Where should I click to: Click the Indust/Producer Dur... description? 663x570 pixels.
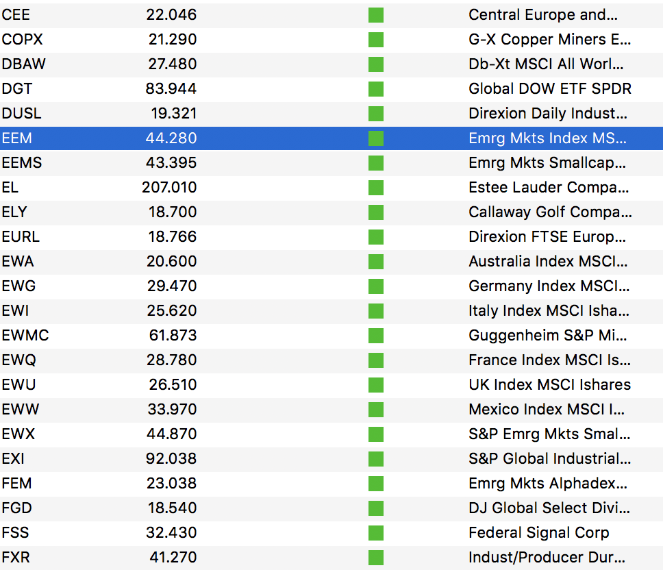click(547, 557)
